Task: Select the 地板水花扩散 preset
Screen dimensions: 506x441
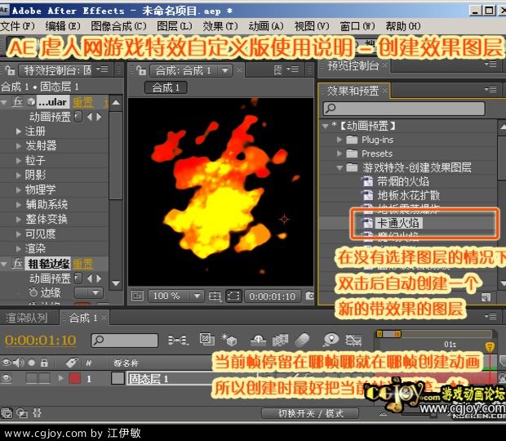Action: pyautogui.click(x=409, y=195)
